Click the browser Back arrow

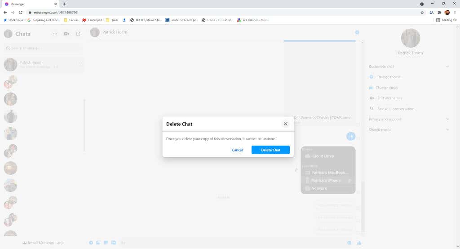click(5, 13)
